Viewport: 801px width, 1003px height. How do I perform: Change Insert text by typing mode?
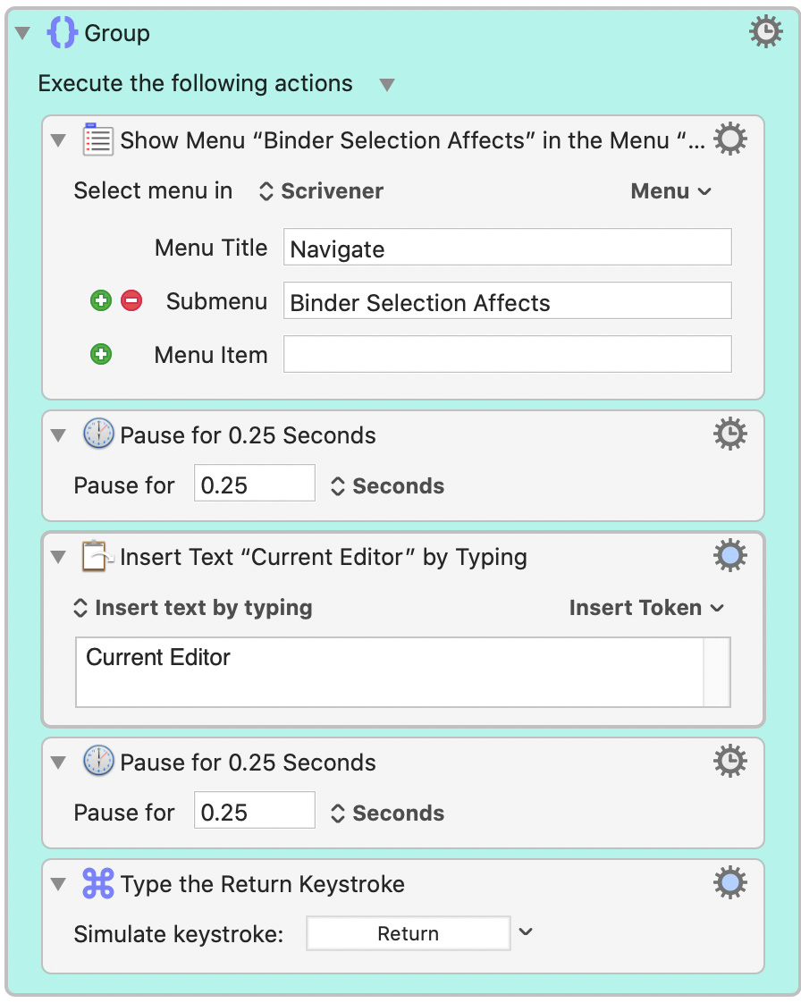tap(193, 607)
